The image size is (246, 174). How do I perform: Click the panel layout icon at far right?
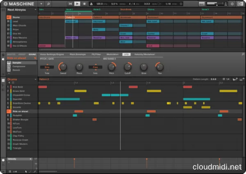pyautogui.click(x=240, y=4)
